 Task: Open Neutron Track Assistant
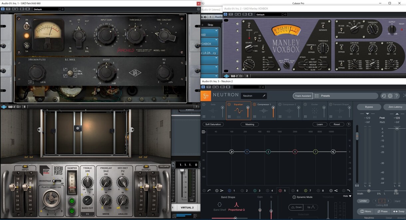(x=303, y=96)
